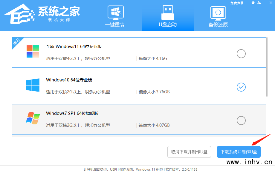Click the USB drive icon
Image resolution: width=275 pixels, height=173 pixels.
(x=167, y=13)
